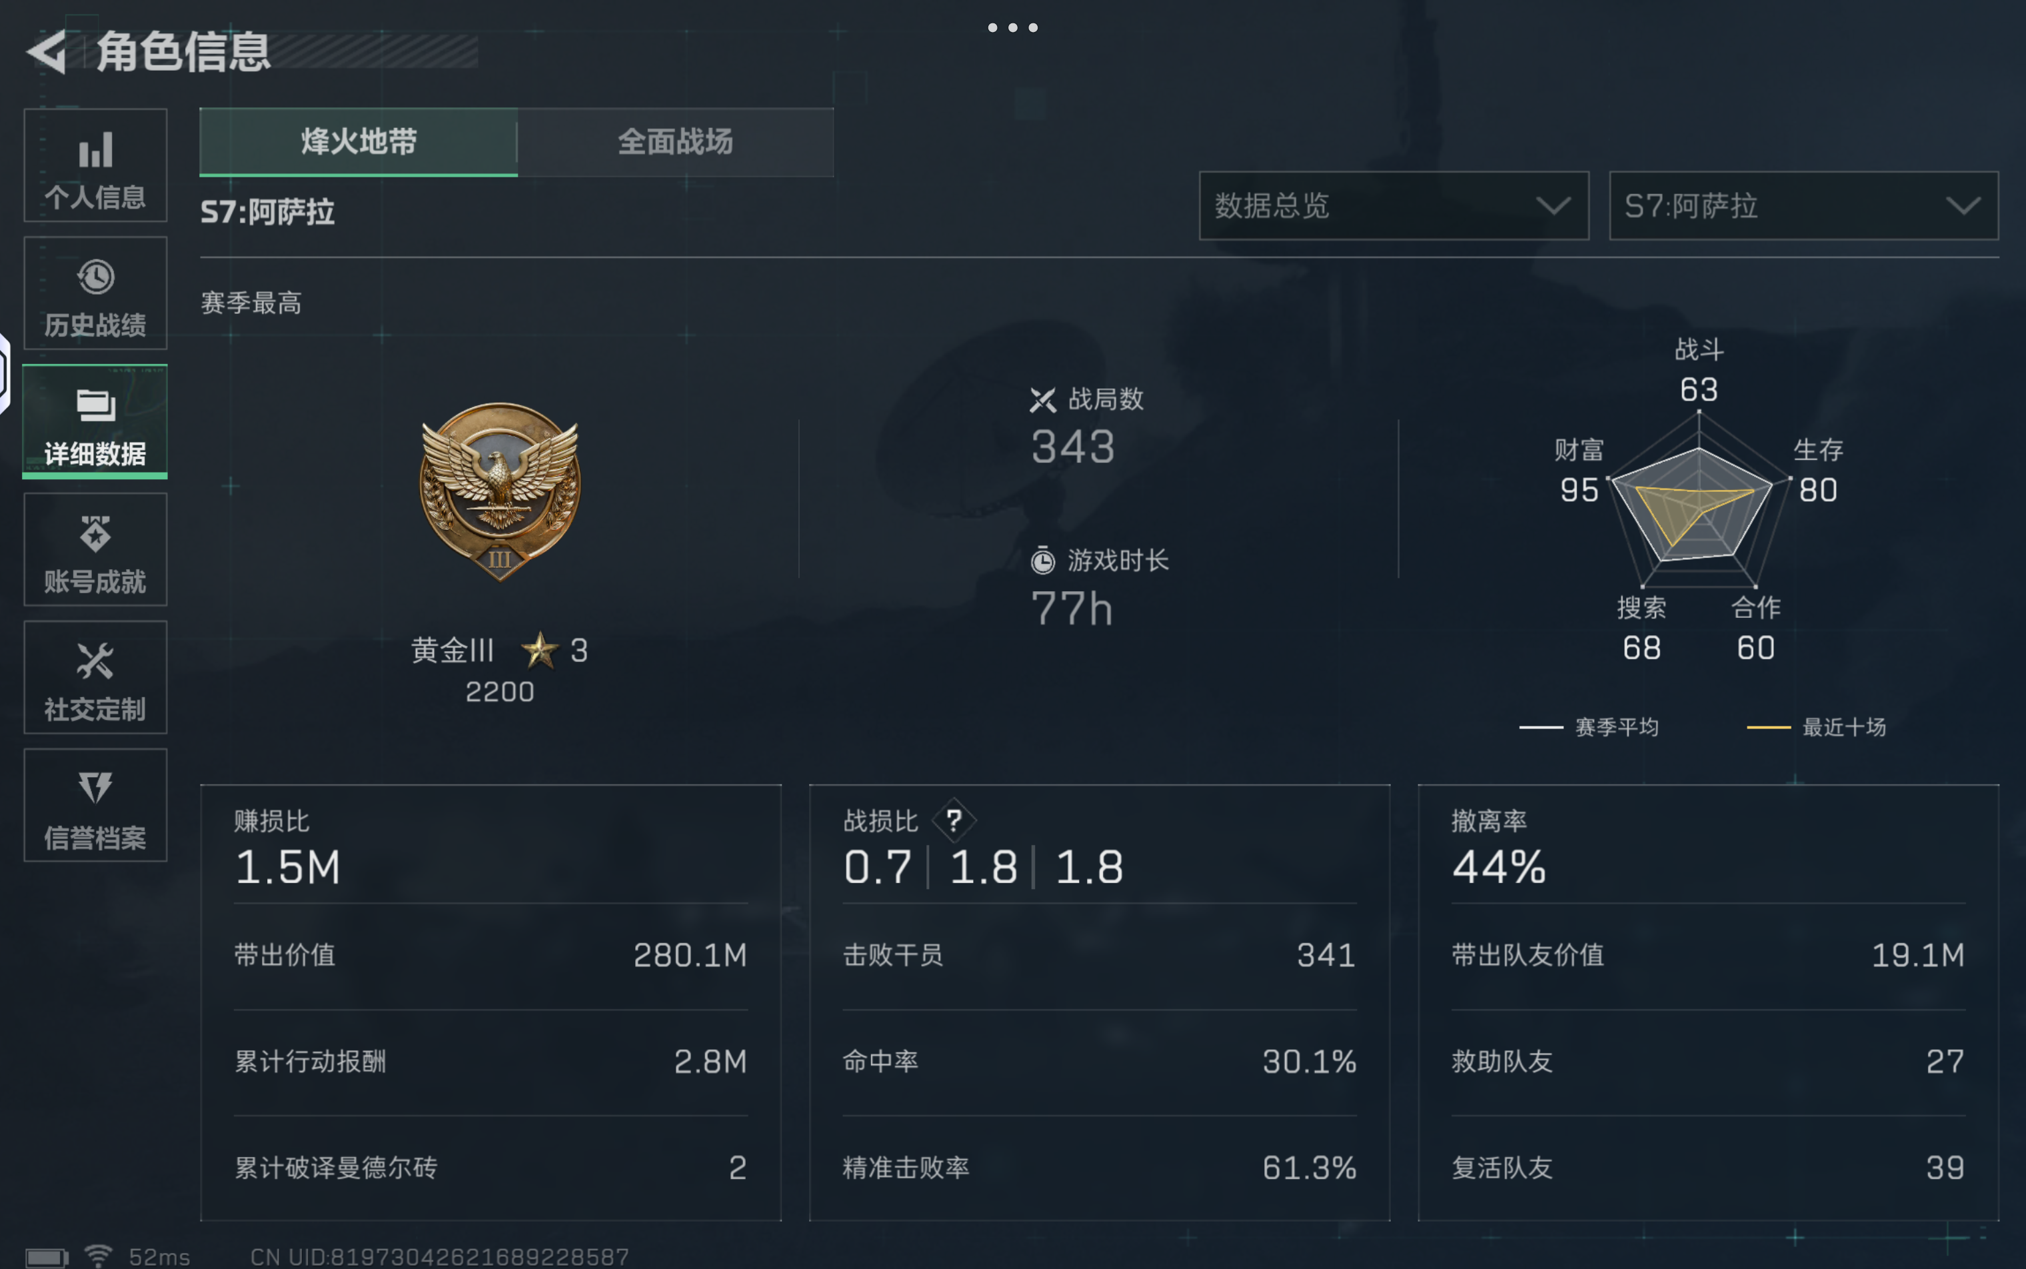The width and height of the screenshot is (2026, 1269).
Task: Open 信誉档案 shield icon
Action: (96, 787)
